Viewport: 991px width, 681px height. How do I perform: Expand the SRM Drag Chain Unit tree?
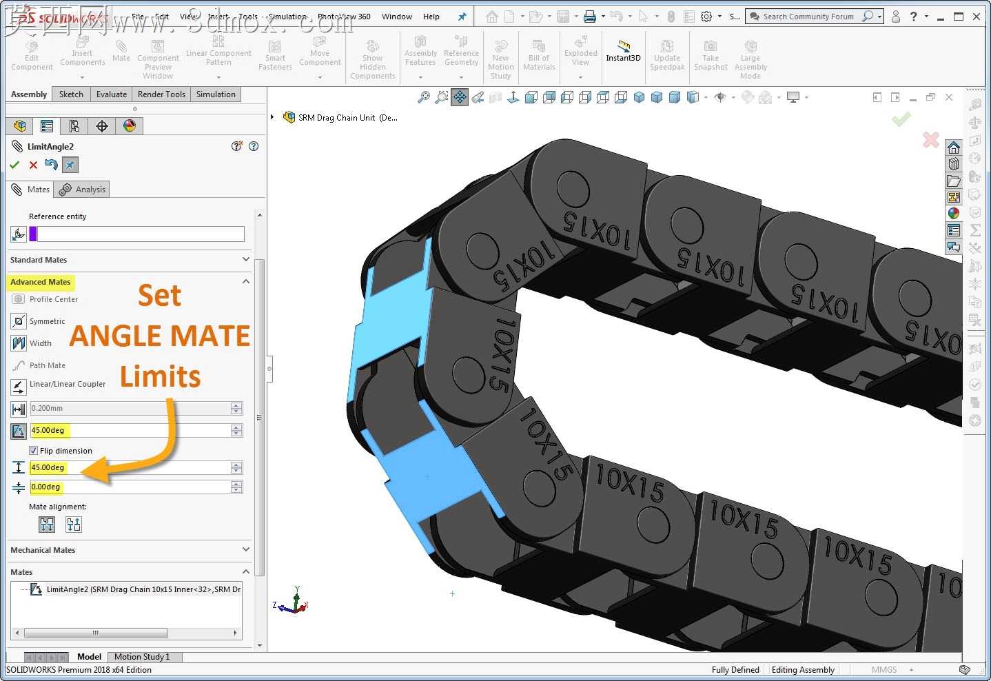click(x=273, y=118)
